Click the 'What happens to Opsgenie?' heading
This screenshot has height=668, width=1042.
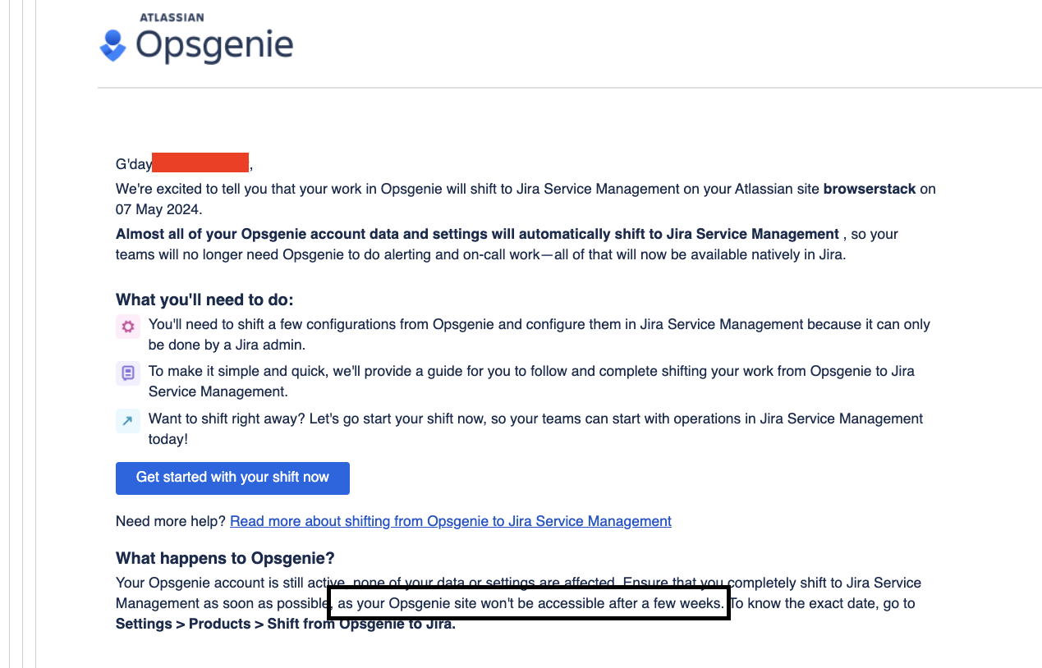coord(224,558)
